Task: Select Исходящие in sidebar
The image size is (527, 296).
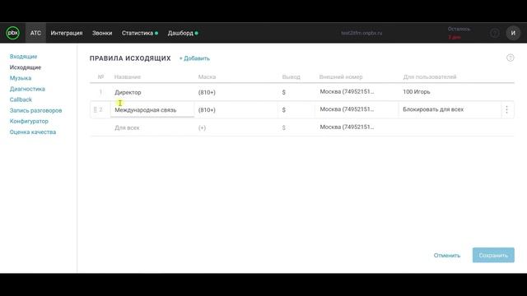Action: click(x=26, y=67)
